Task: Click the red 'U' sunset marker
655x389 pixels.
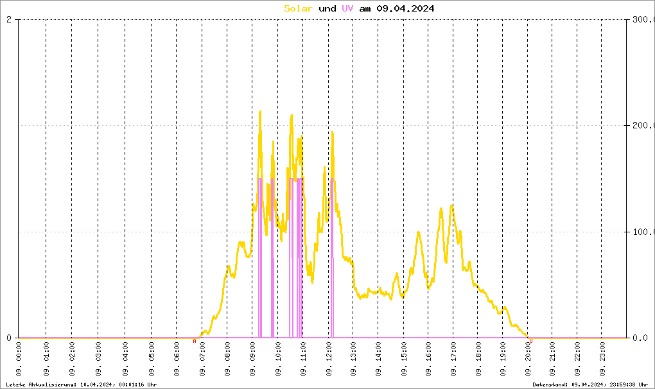Action: click(531, 341)
